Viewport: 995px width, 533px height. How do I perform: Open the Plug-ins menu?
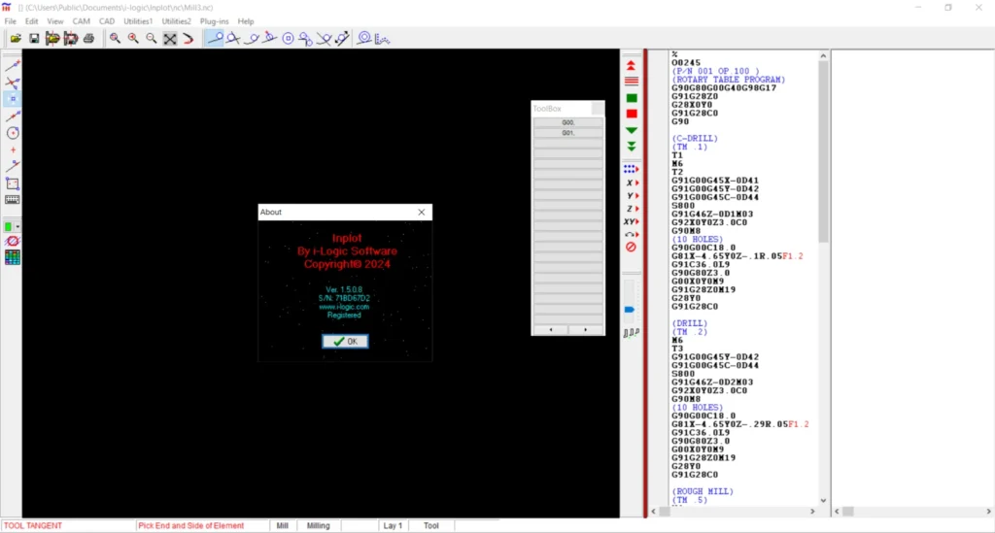tap(214, 21)
